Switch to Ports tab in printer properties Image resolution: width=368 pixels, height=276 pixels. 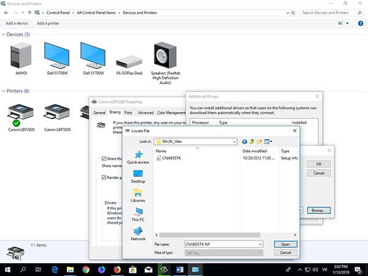[x=128, y=113]
